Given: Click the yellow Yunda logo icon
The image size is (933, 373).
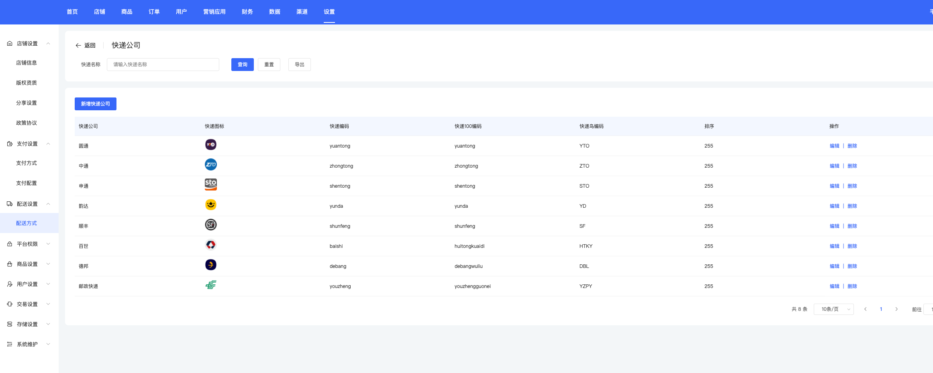Looking at the screenshot, I should [210, 205].
